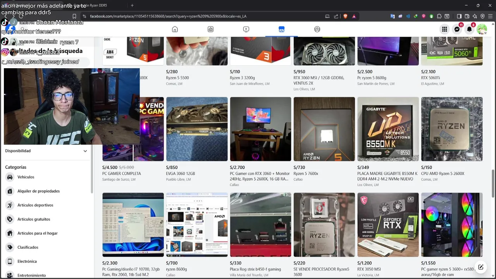
Task: Click the Rog strix motherboard ports photo
Action: (x=260, y=225)
